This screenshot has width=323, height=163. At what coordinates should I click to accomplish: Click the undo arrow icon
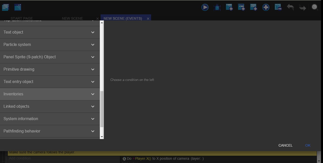pos(290,7)
